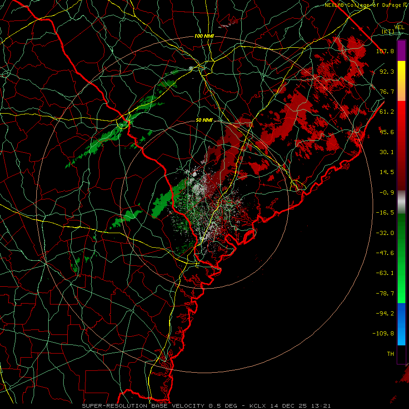Click the -0.9 legend value

(387, 193)
